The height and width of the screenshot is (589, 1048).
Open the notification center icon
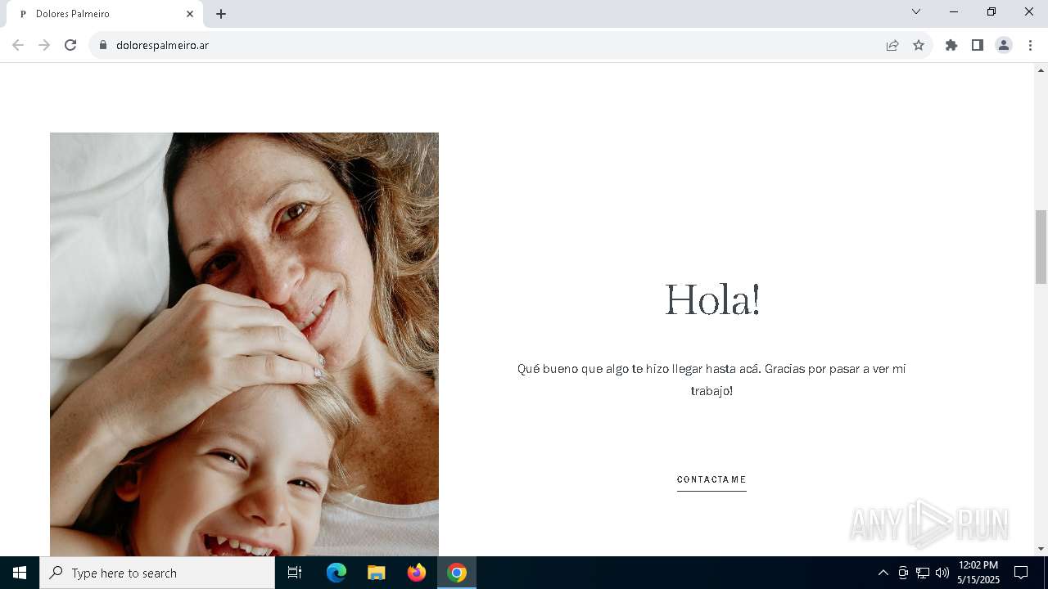click(1021, 573)
